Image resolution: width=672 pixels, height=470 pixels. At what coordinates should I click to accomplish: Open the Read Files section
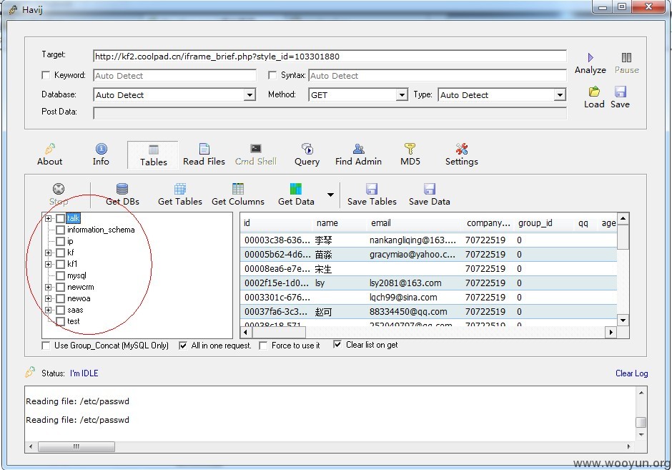tap(204, 155)
